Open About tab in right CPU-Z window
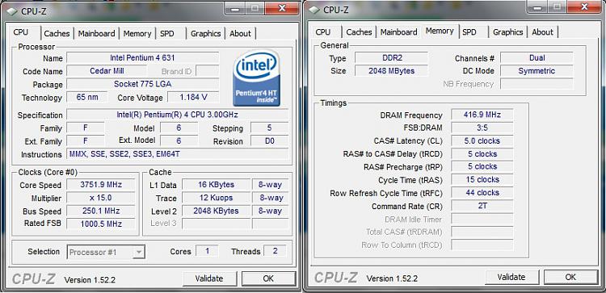Viewport: 606px width, 293px height. [543, 32]
